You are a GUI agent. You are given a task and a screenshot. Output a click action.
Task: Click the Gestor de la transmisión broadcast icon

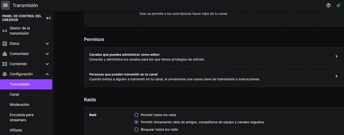pos(5,31)
